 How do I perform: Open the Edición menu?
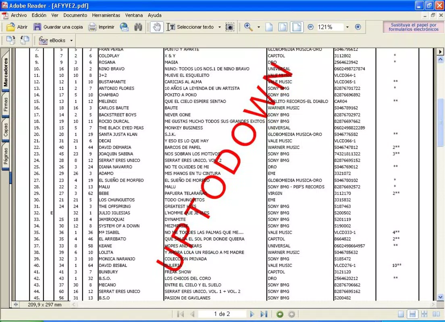click(39, 15)
